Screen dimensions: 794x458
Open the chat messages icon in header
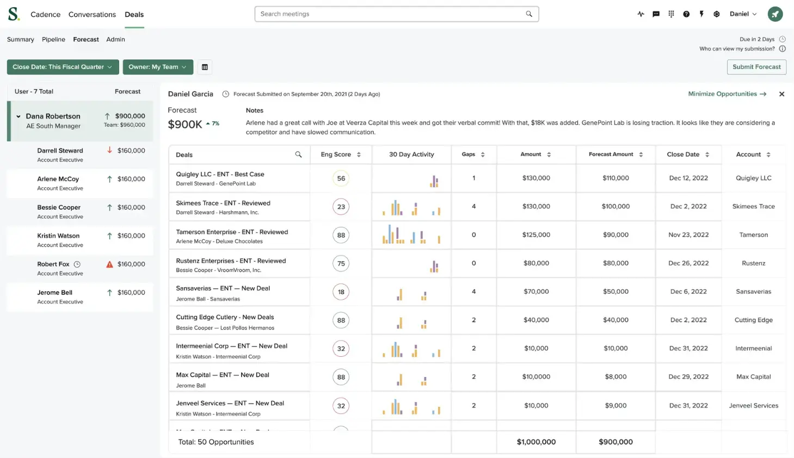point(656,14)
